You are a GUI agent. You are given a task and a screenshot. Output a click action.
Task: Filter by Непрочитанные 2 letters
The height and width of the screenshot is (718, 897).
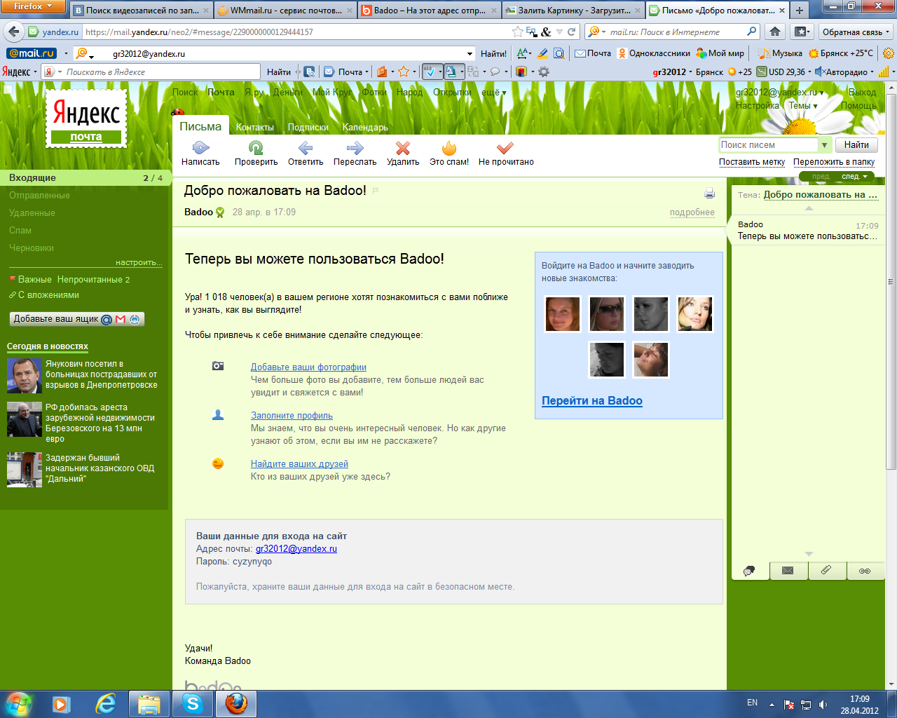tap(93, 279)
